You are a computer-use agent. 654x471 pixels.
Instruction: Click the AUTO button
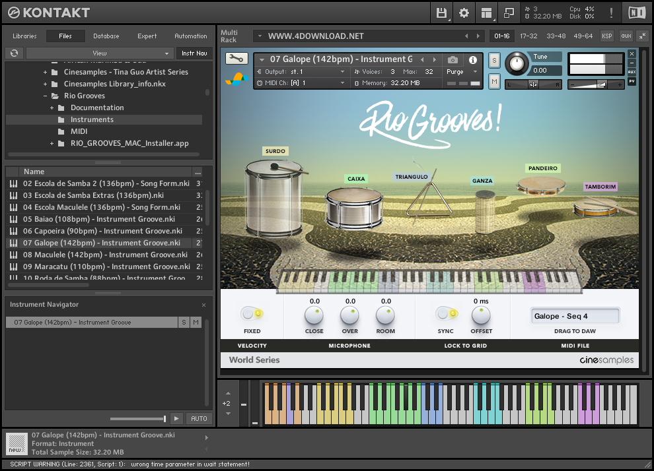199,418
